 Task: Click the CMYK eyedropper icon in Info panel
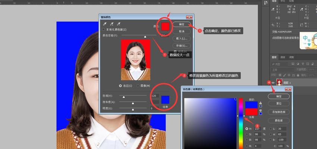(x=302, y=9)
